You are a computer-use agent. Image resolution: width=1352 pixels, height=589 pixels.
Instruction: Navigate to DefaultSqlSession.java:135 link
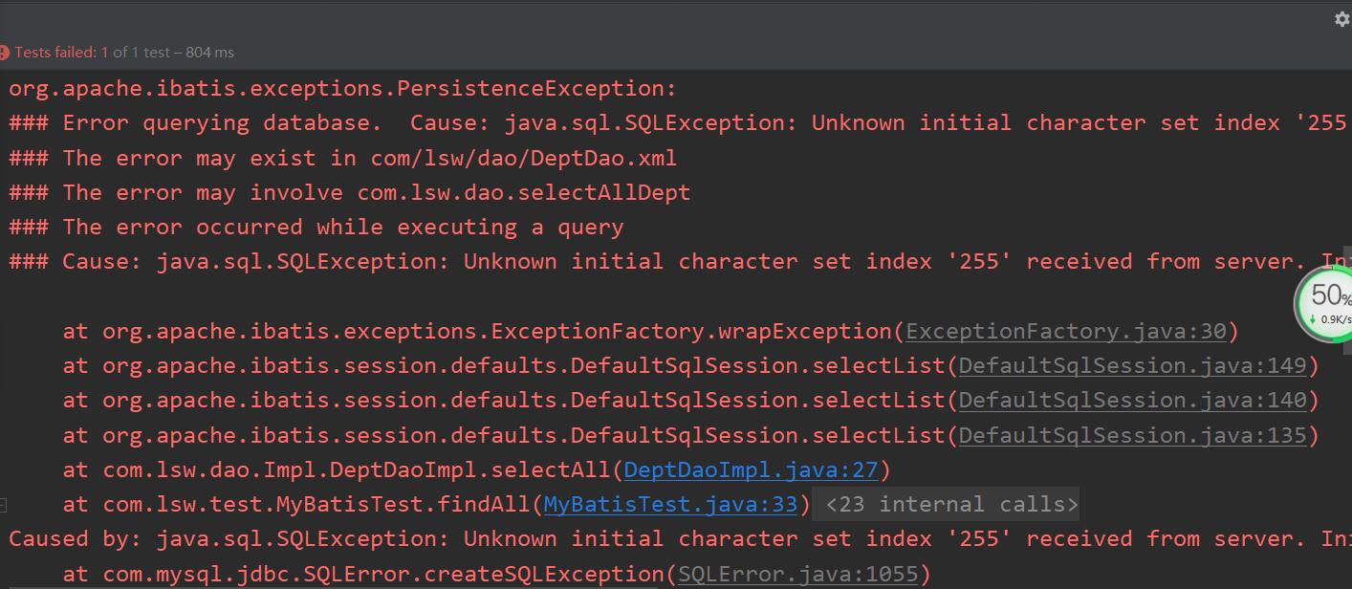tap(1133, 436)
